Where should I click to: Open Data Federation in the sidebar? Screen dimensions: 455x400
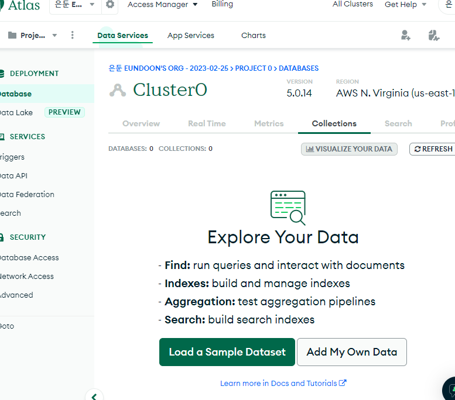pyautogui.click(x=27, y=194)
